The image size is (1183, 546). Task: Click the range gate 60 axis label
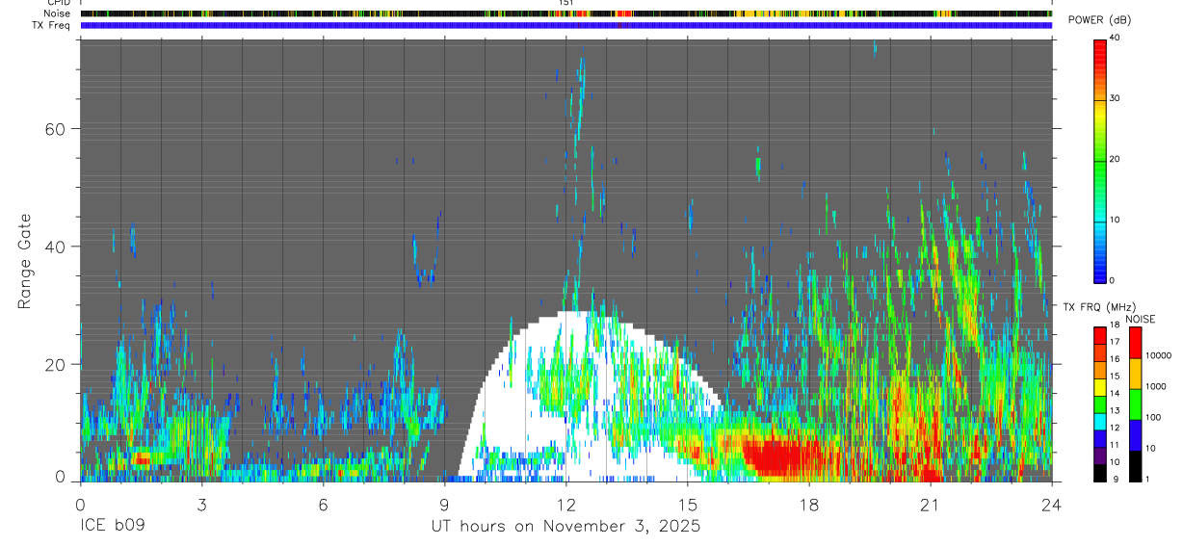[x=55, y=129]
